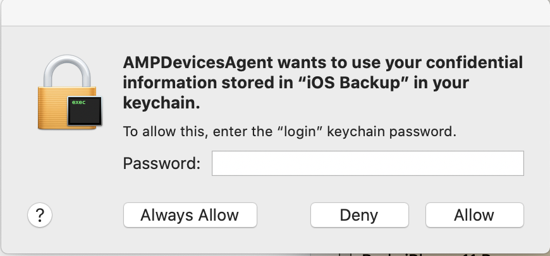
Task: Click "keychain password" in the instruction text
Action: click(x=392, y=132)
